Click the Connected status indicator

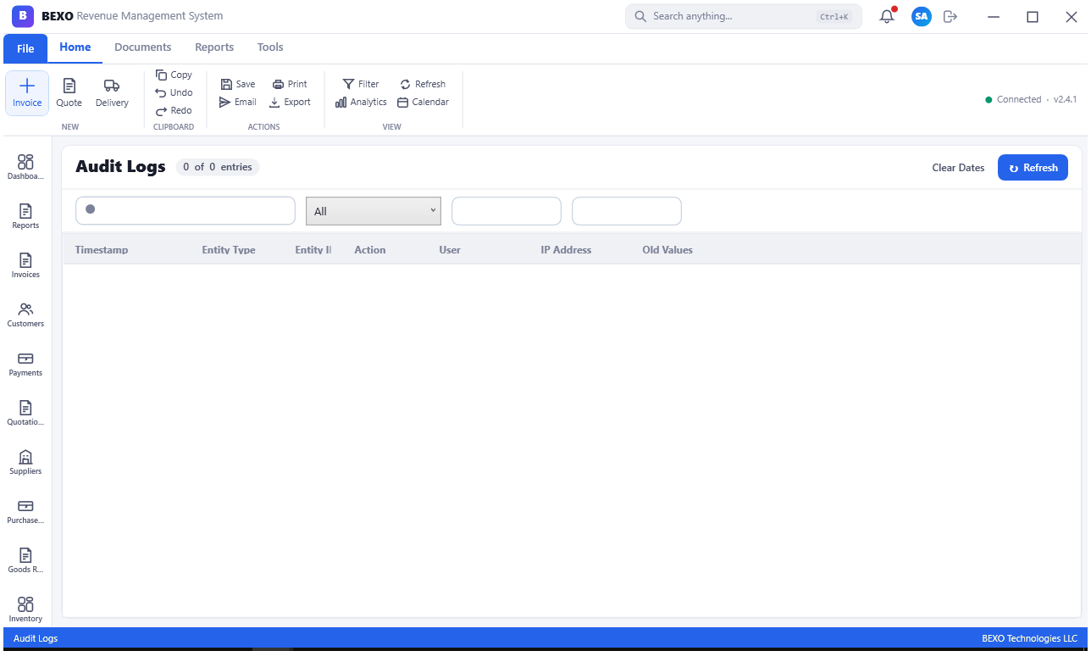[1013, 99]
